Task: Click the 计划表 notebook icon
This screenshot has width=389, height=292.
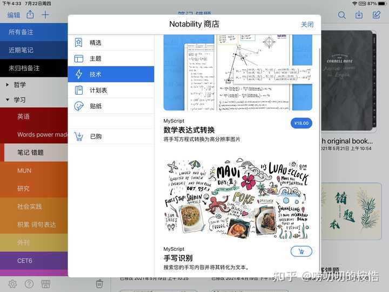Action: [x=79, y=90]
